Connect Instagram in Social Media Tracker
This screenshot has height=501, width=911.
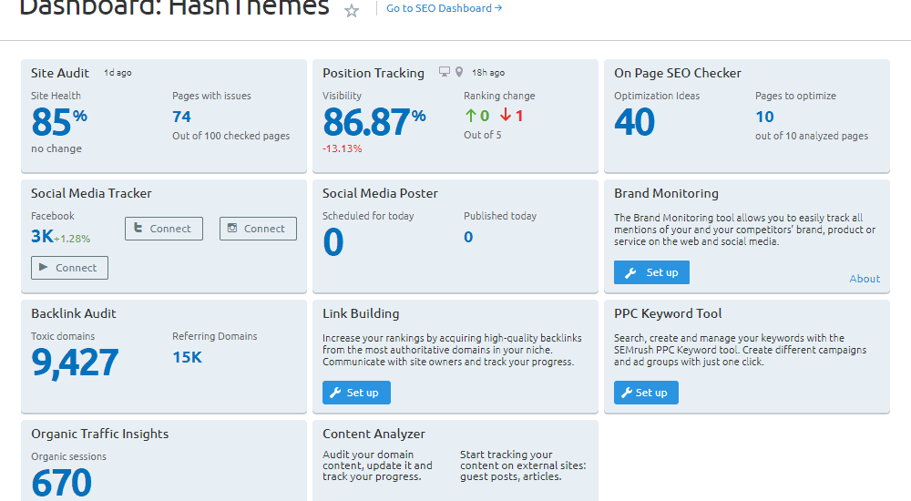[258, 229]
